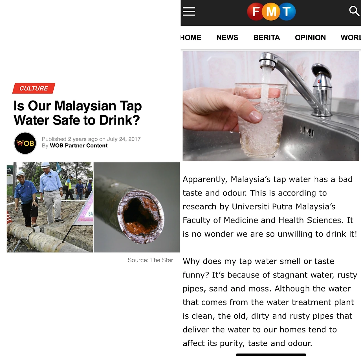Click the red CULTURE category tag
Screen dimensions: 361x360
(34, 88)
